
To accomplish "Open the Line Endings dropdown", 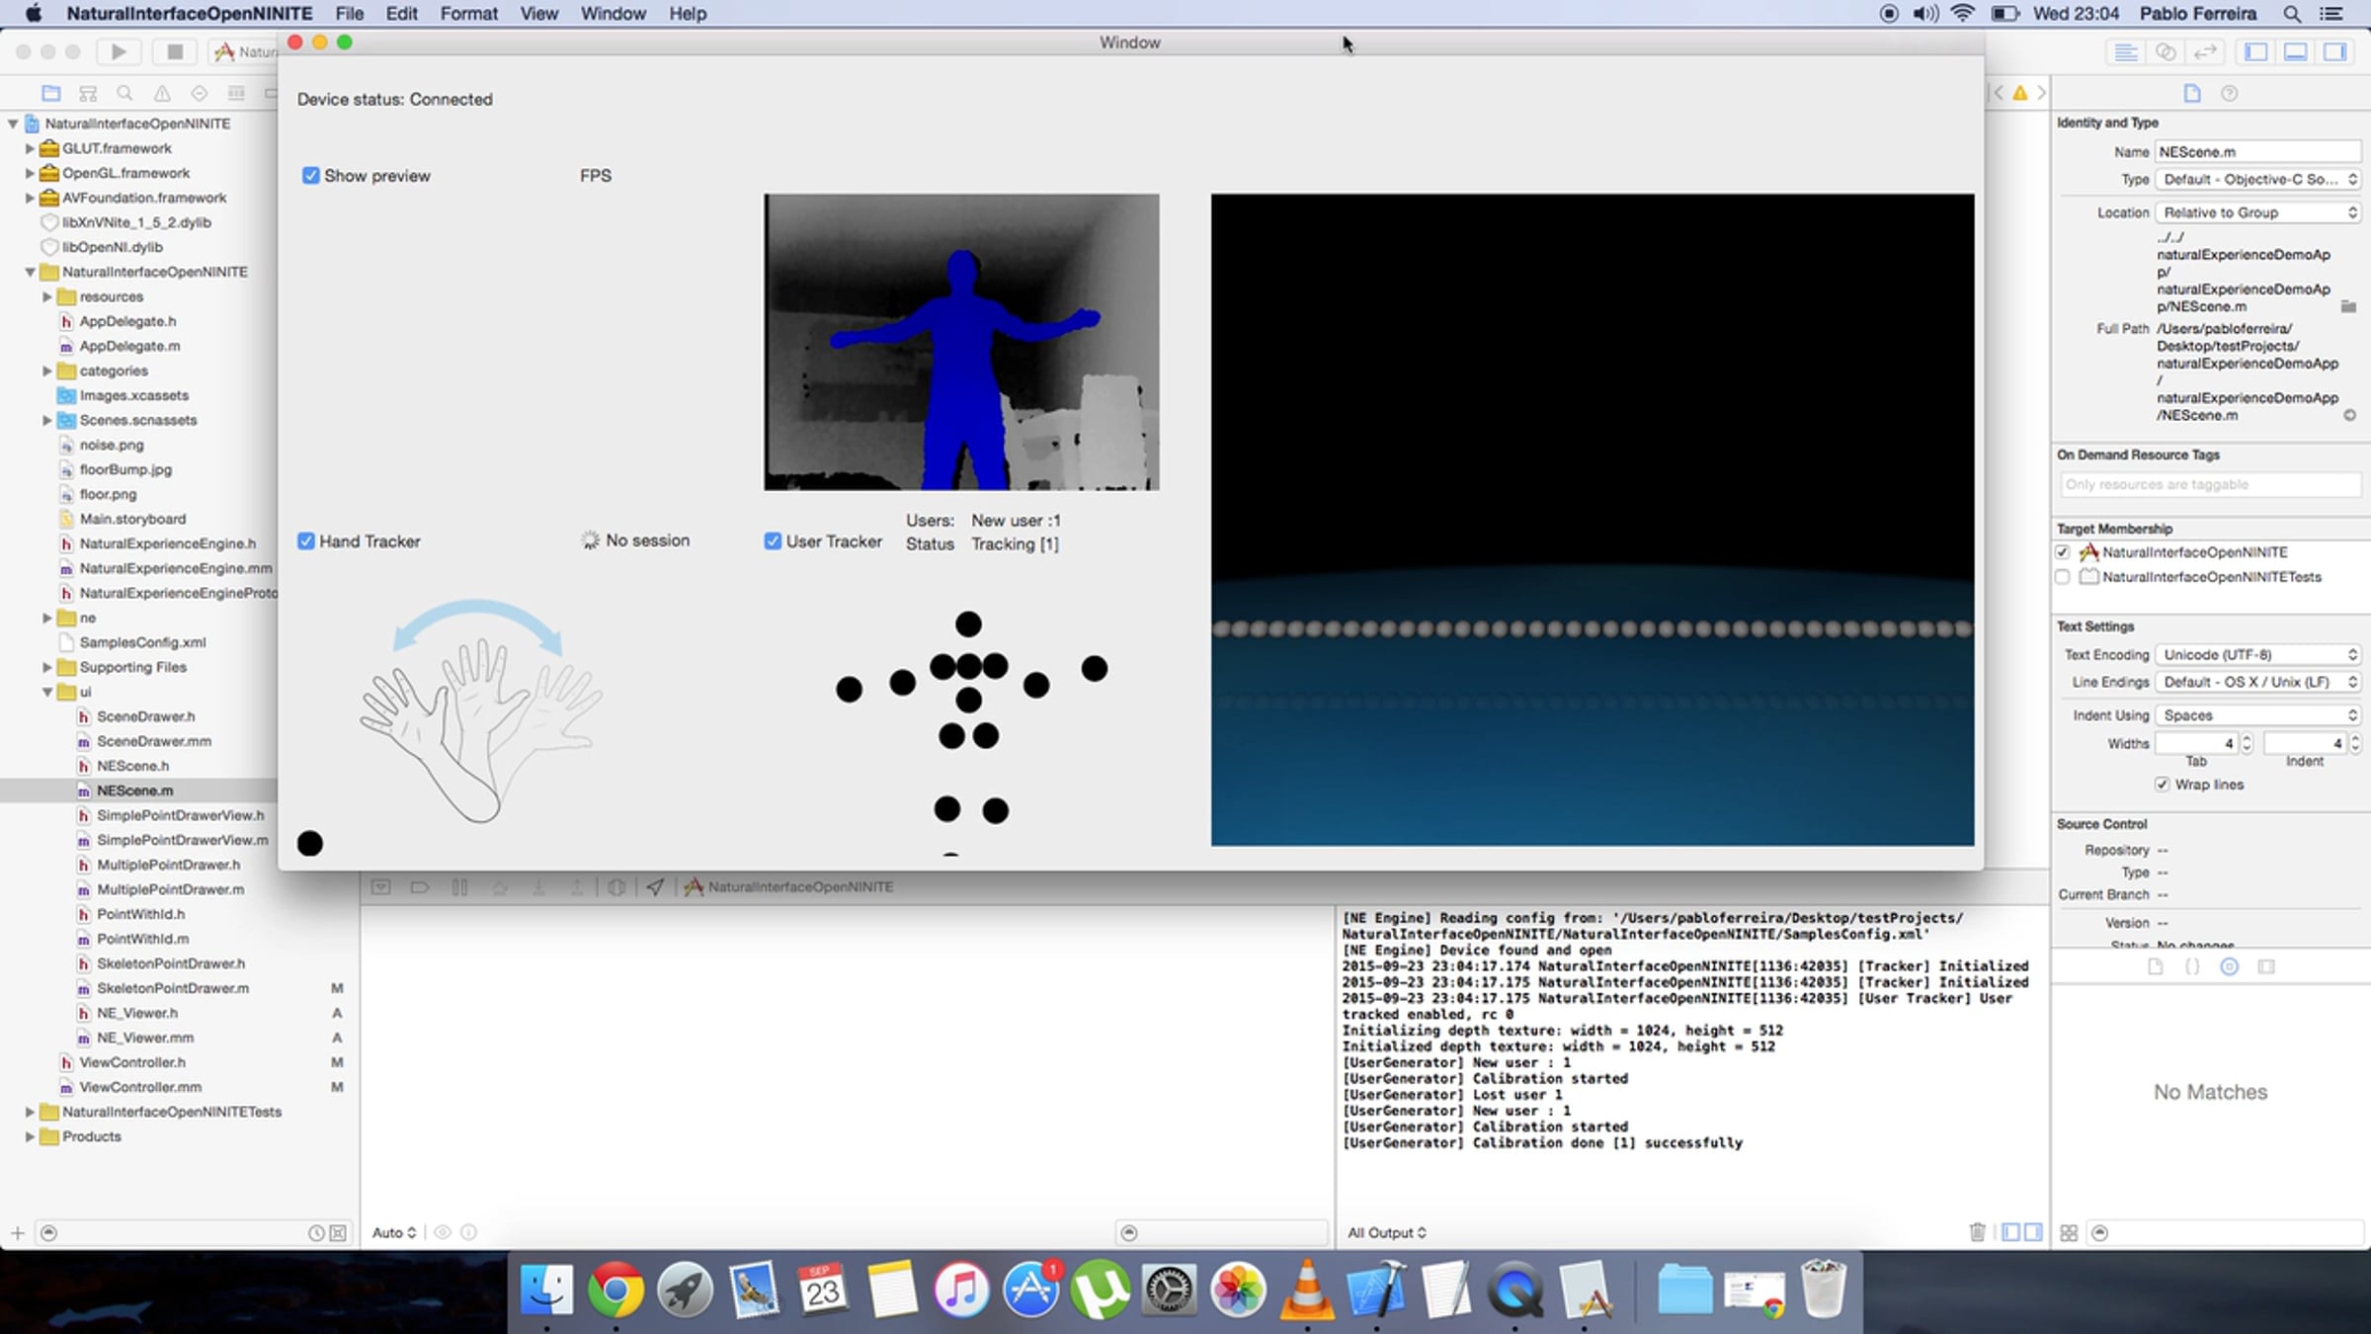I will tap(2258, 682).
